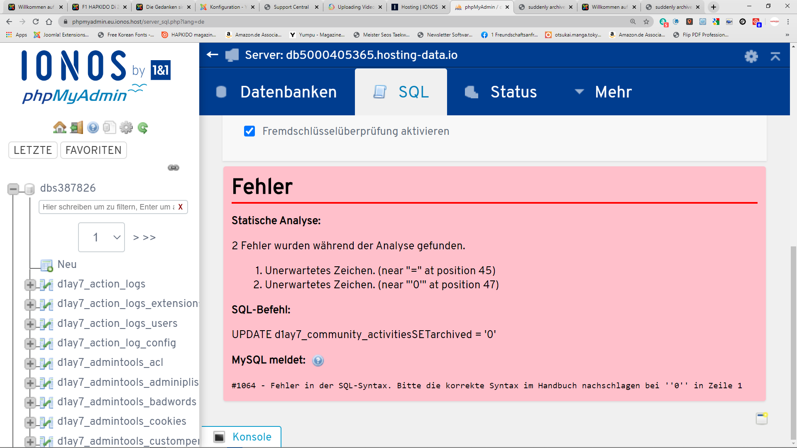Expand the d1ay7_action_logs table node
This screenshot has height=448, width=797.
30,285
